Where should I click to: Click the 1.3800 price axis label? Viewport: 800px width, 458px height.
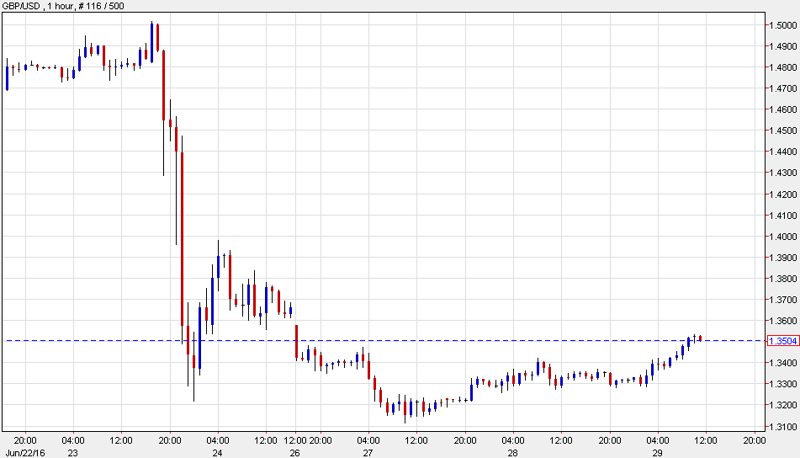click(783, 279)
